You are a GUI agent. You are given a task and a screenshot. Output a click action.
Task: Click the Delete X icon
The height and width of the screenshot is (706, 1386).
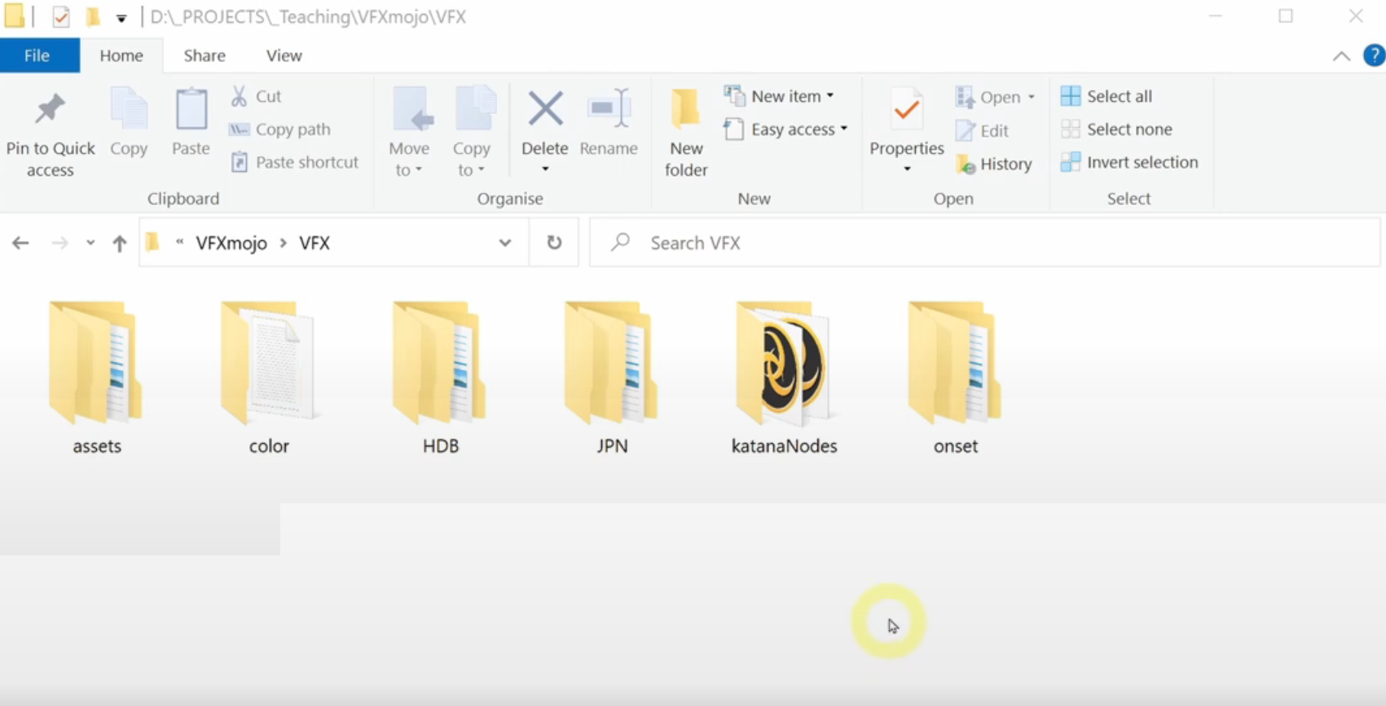click(545, 109)
